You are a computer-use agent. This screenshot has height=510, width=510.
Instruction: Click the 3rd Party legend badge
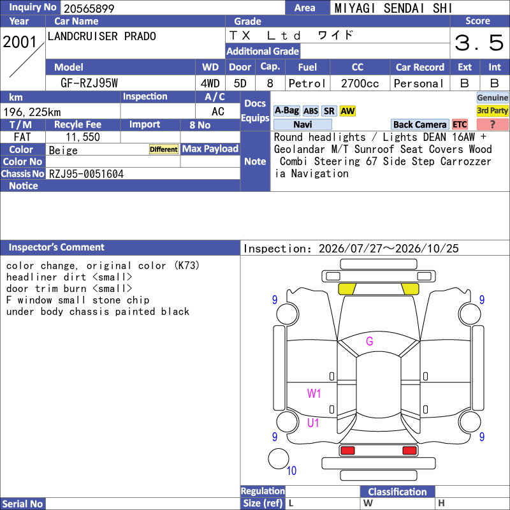point(492,110)
